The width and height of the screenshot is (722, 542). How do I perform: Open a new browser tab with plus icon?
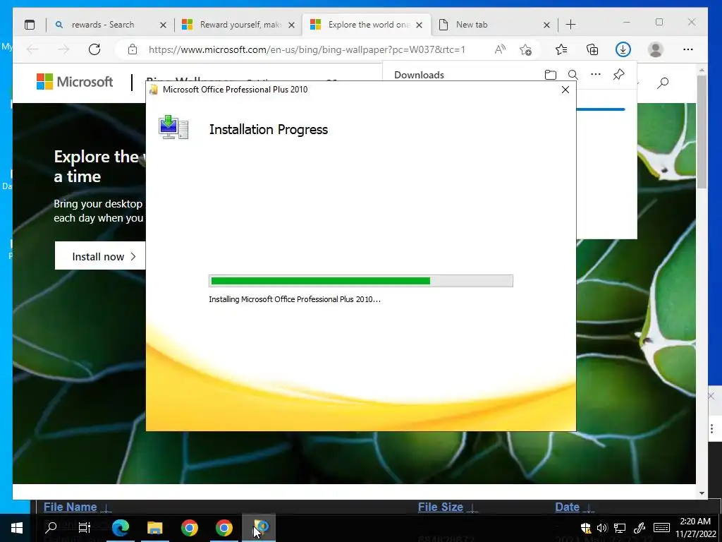tap(570, 25)
